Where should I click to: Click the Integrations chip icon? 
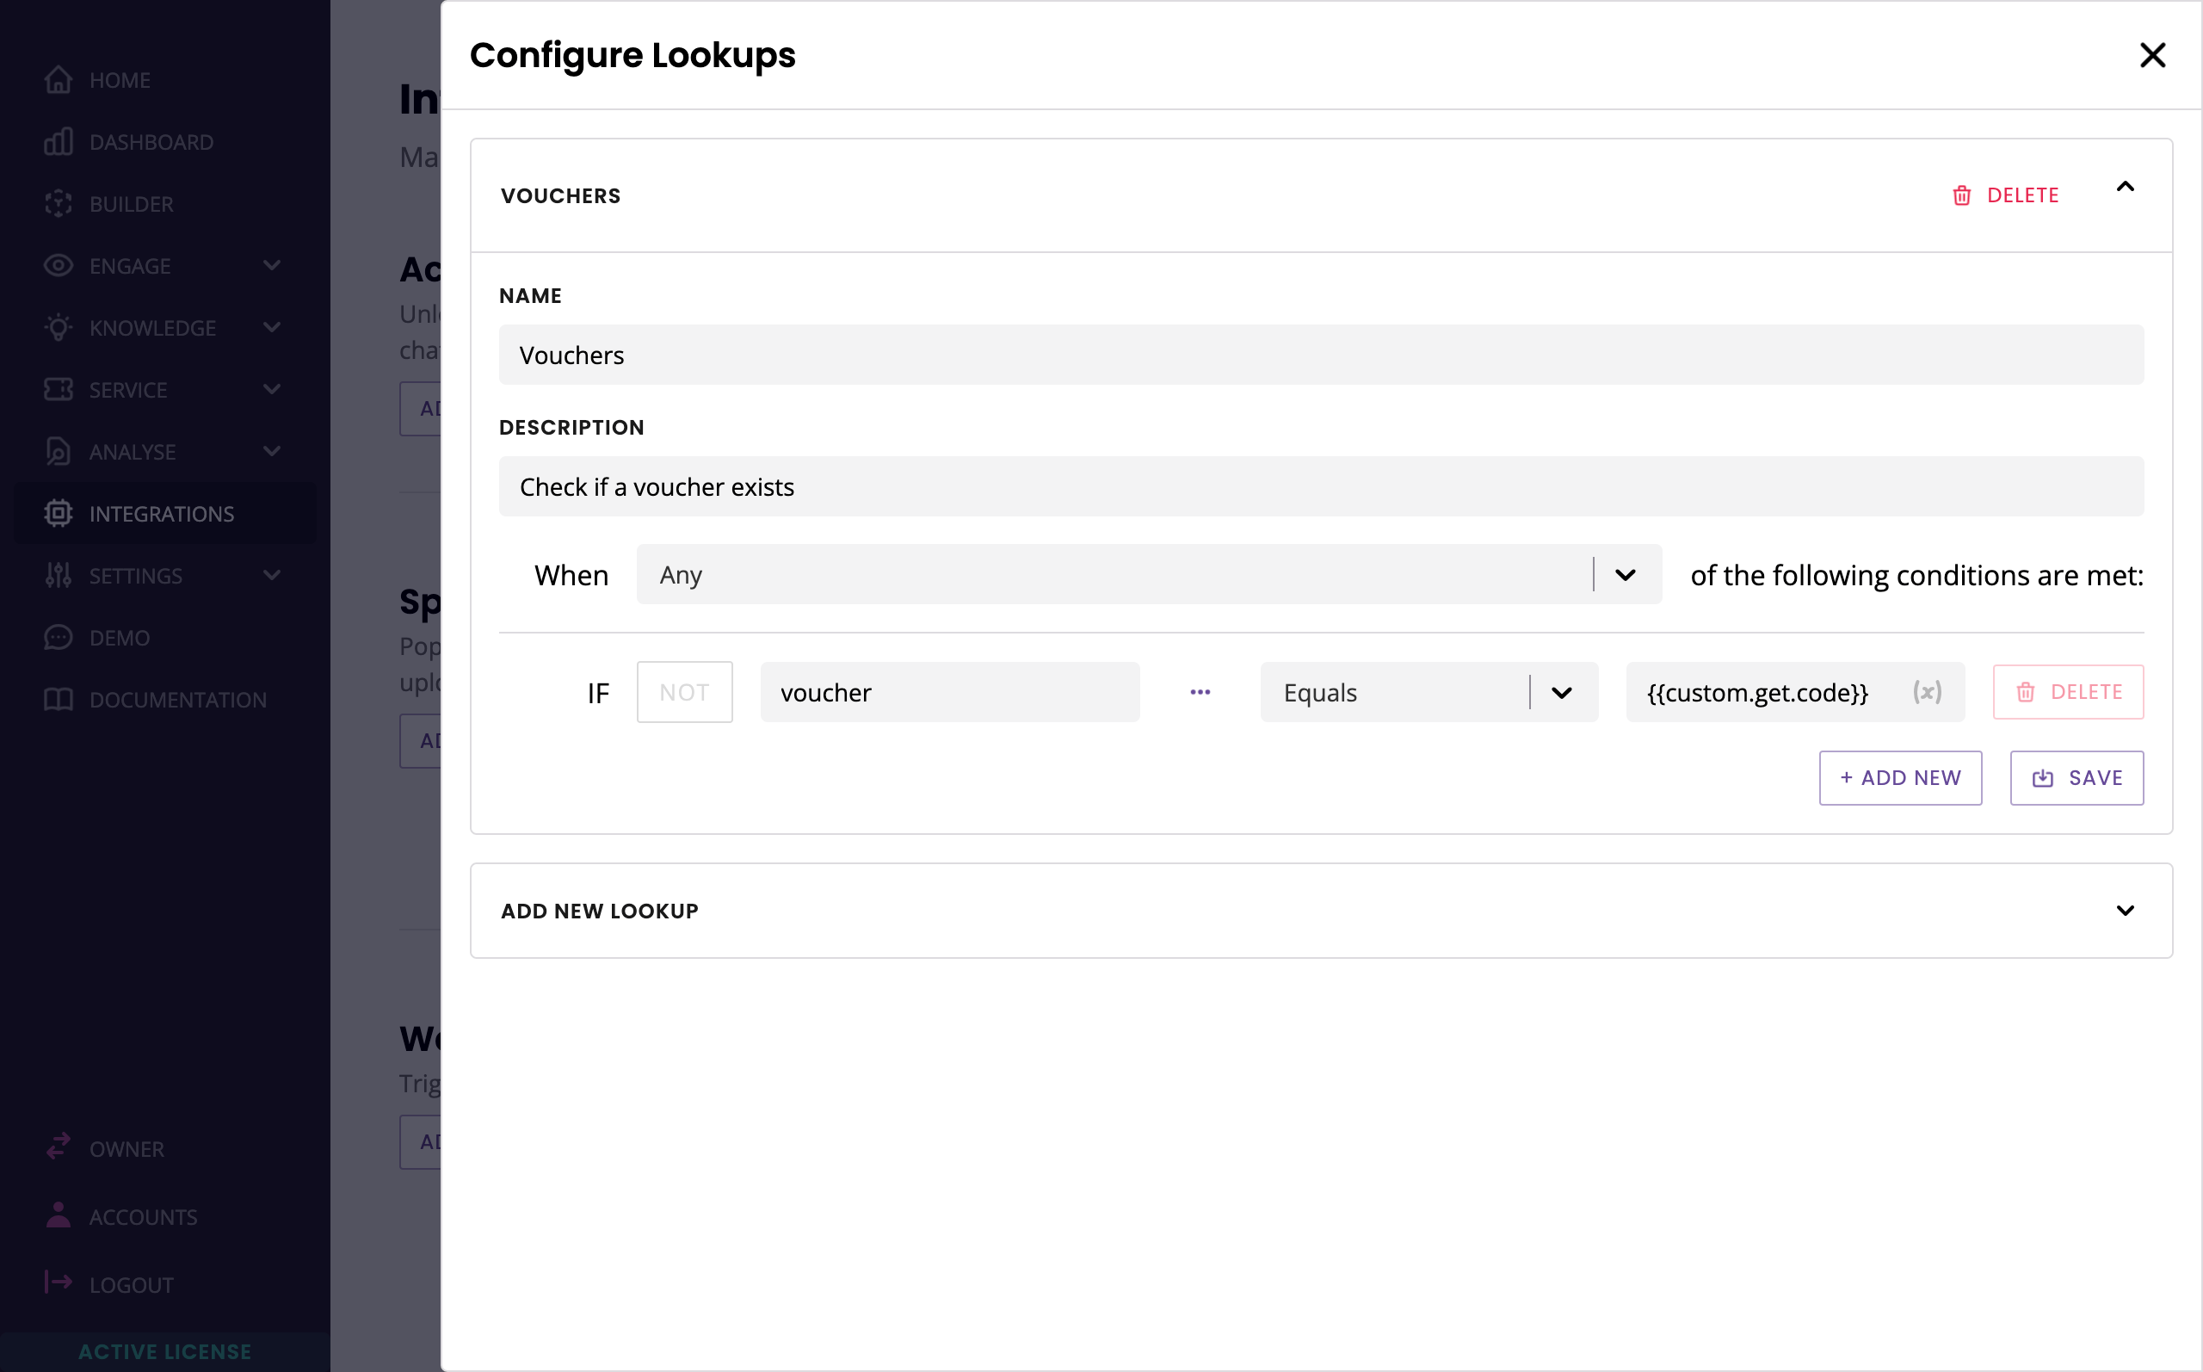tap(58, 514)
